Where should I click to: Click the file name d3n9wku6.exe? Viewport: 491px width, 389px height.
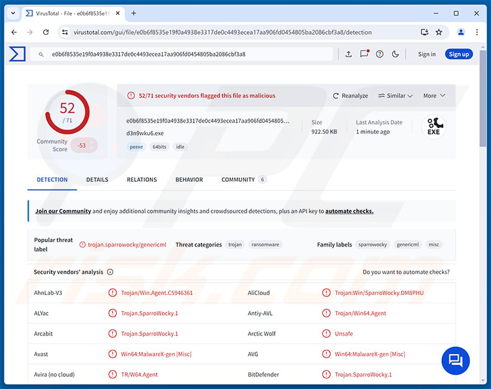tap(145, 133)
